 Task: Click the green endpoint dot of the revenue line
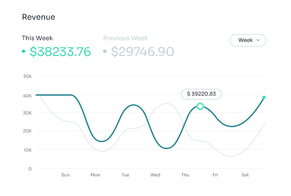[264, 97]
